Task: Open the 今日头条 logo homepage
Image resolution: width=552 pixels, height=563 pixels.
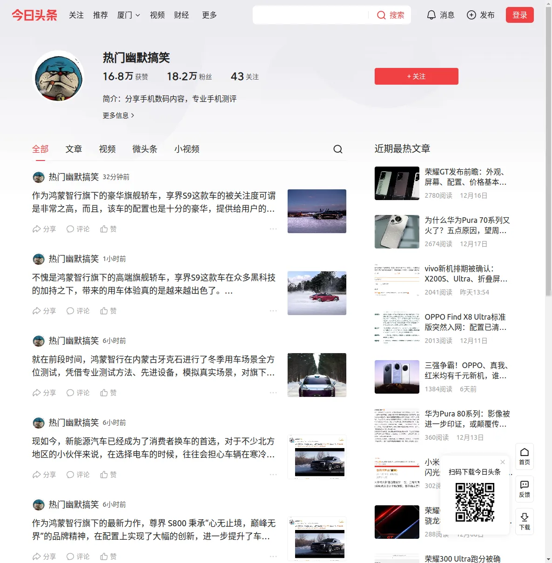Action: coord(34,15)
